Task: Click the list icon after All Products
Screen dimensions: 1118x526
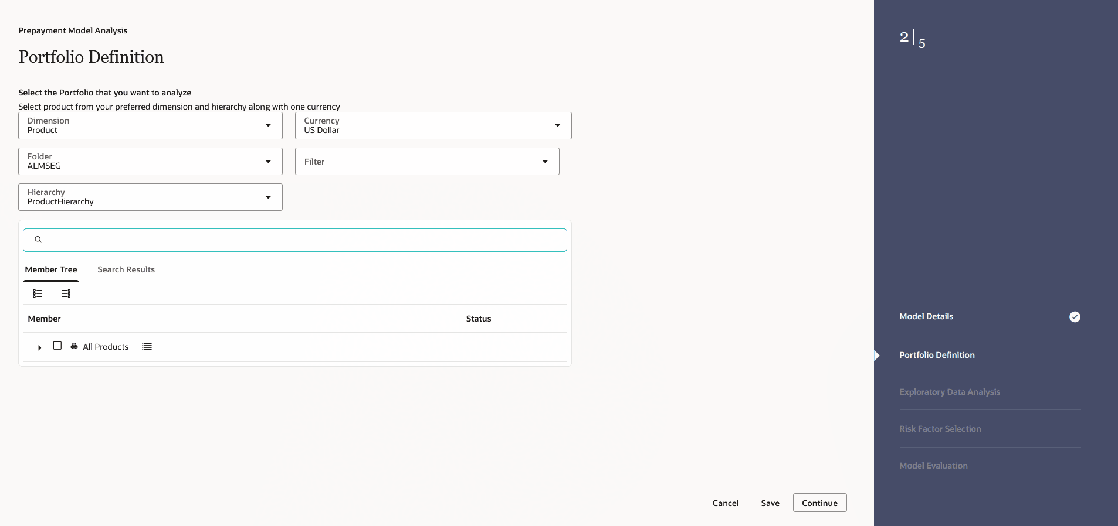Action: [147, 347]
